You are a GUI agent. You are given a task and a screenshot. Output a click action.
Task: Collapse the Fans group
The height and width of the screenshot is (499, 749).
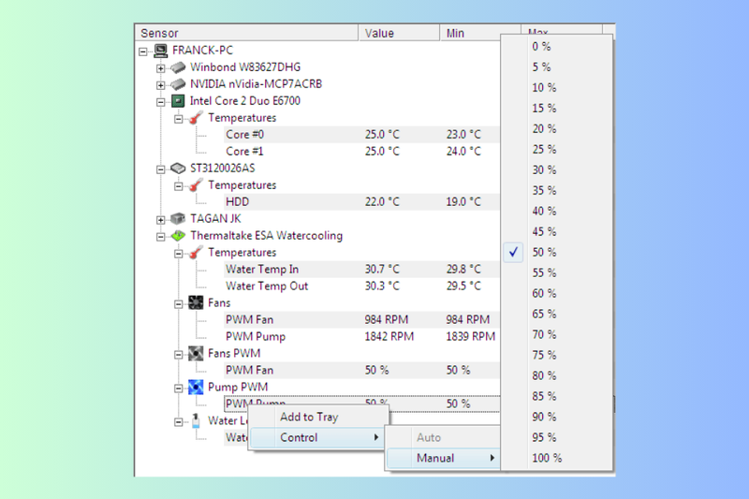click(x=178, y=303)
